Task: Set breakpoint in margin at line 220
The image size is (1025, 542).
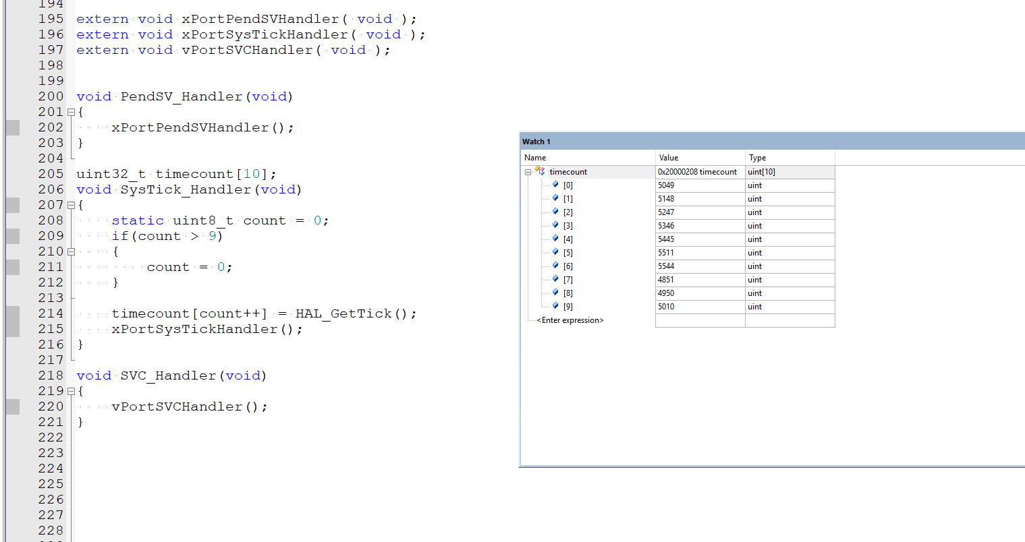Action: click(13, 406)
